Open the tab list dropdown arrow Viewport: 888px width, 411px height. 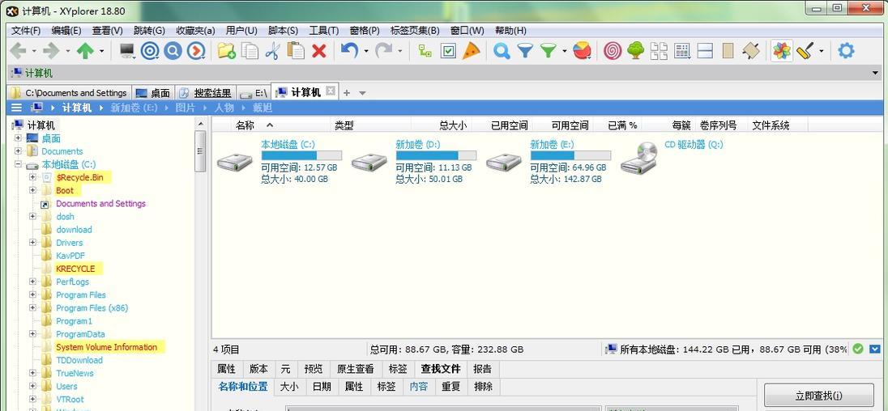coord(362,93)
